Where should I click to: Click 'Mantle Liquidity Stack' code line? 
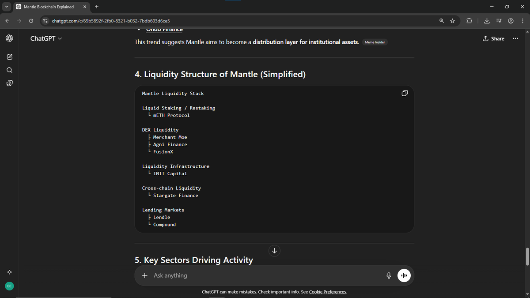(x=173, y=94)
